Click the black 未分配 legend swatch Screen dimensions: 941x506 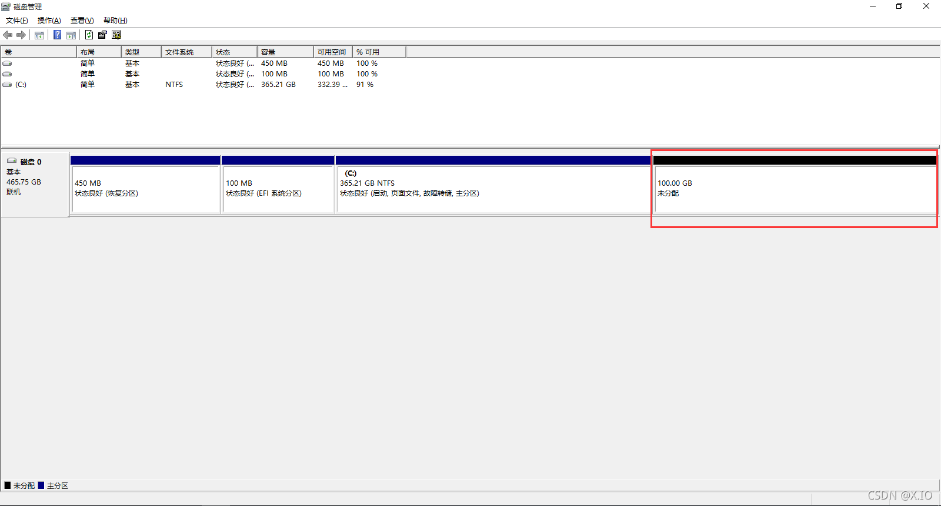click(x=8, y=485)
